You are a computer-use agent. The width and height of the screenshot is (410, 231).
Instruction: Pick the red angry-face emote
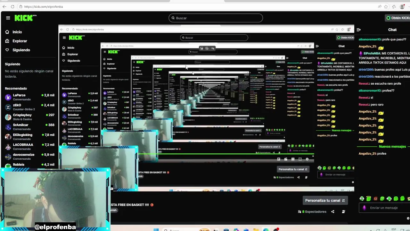(375, 199)
